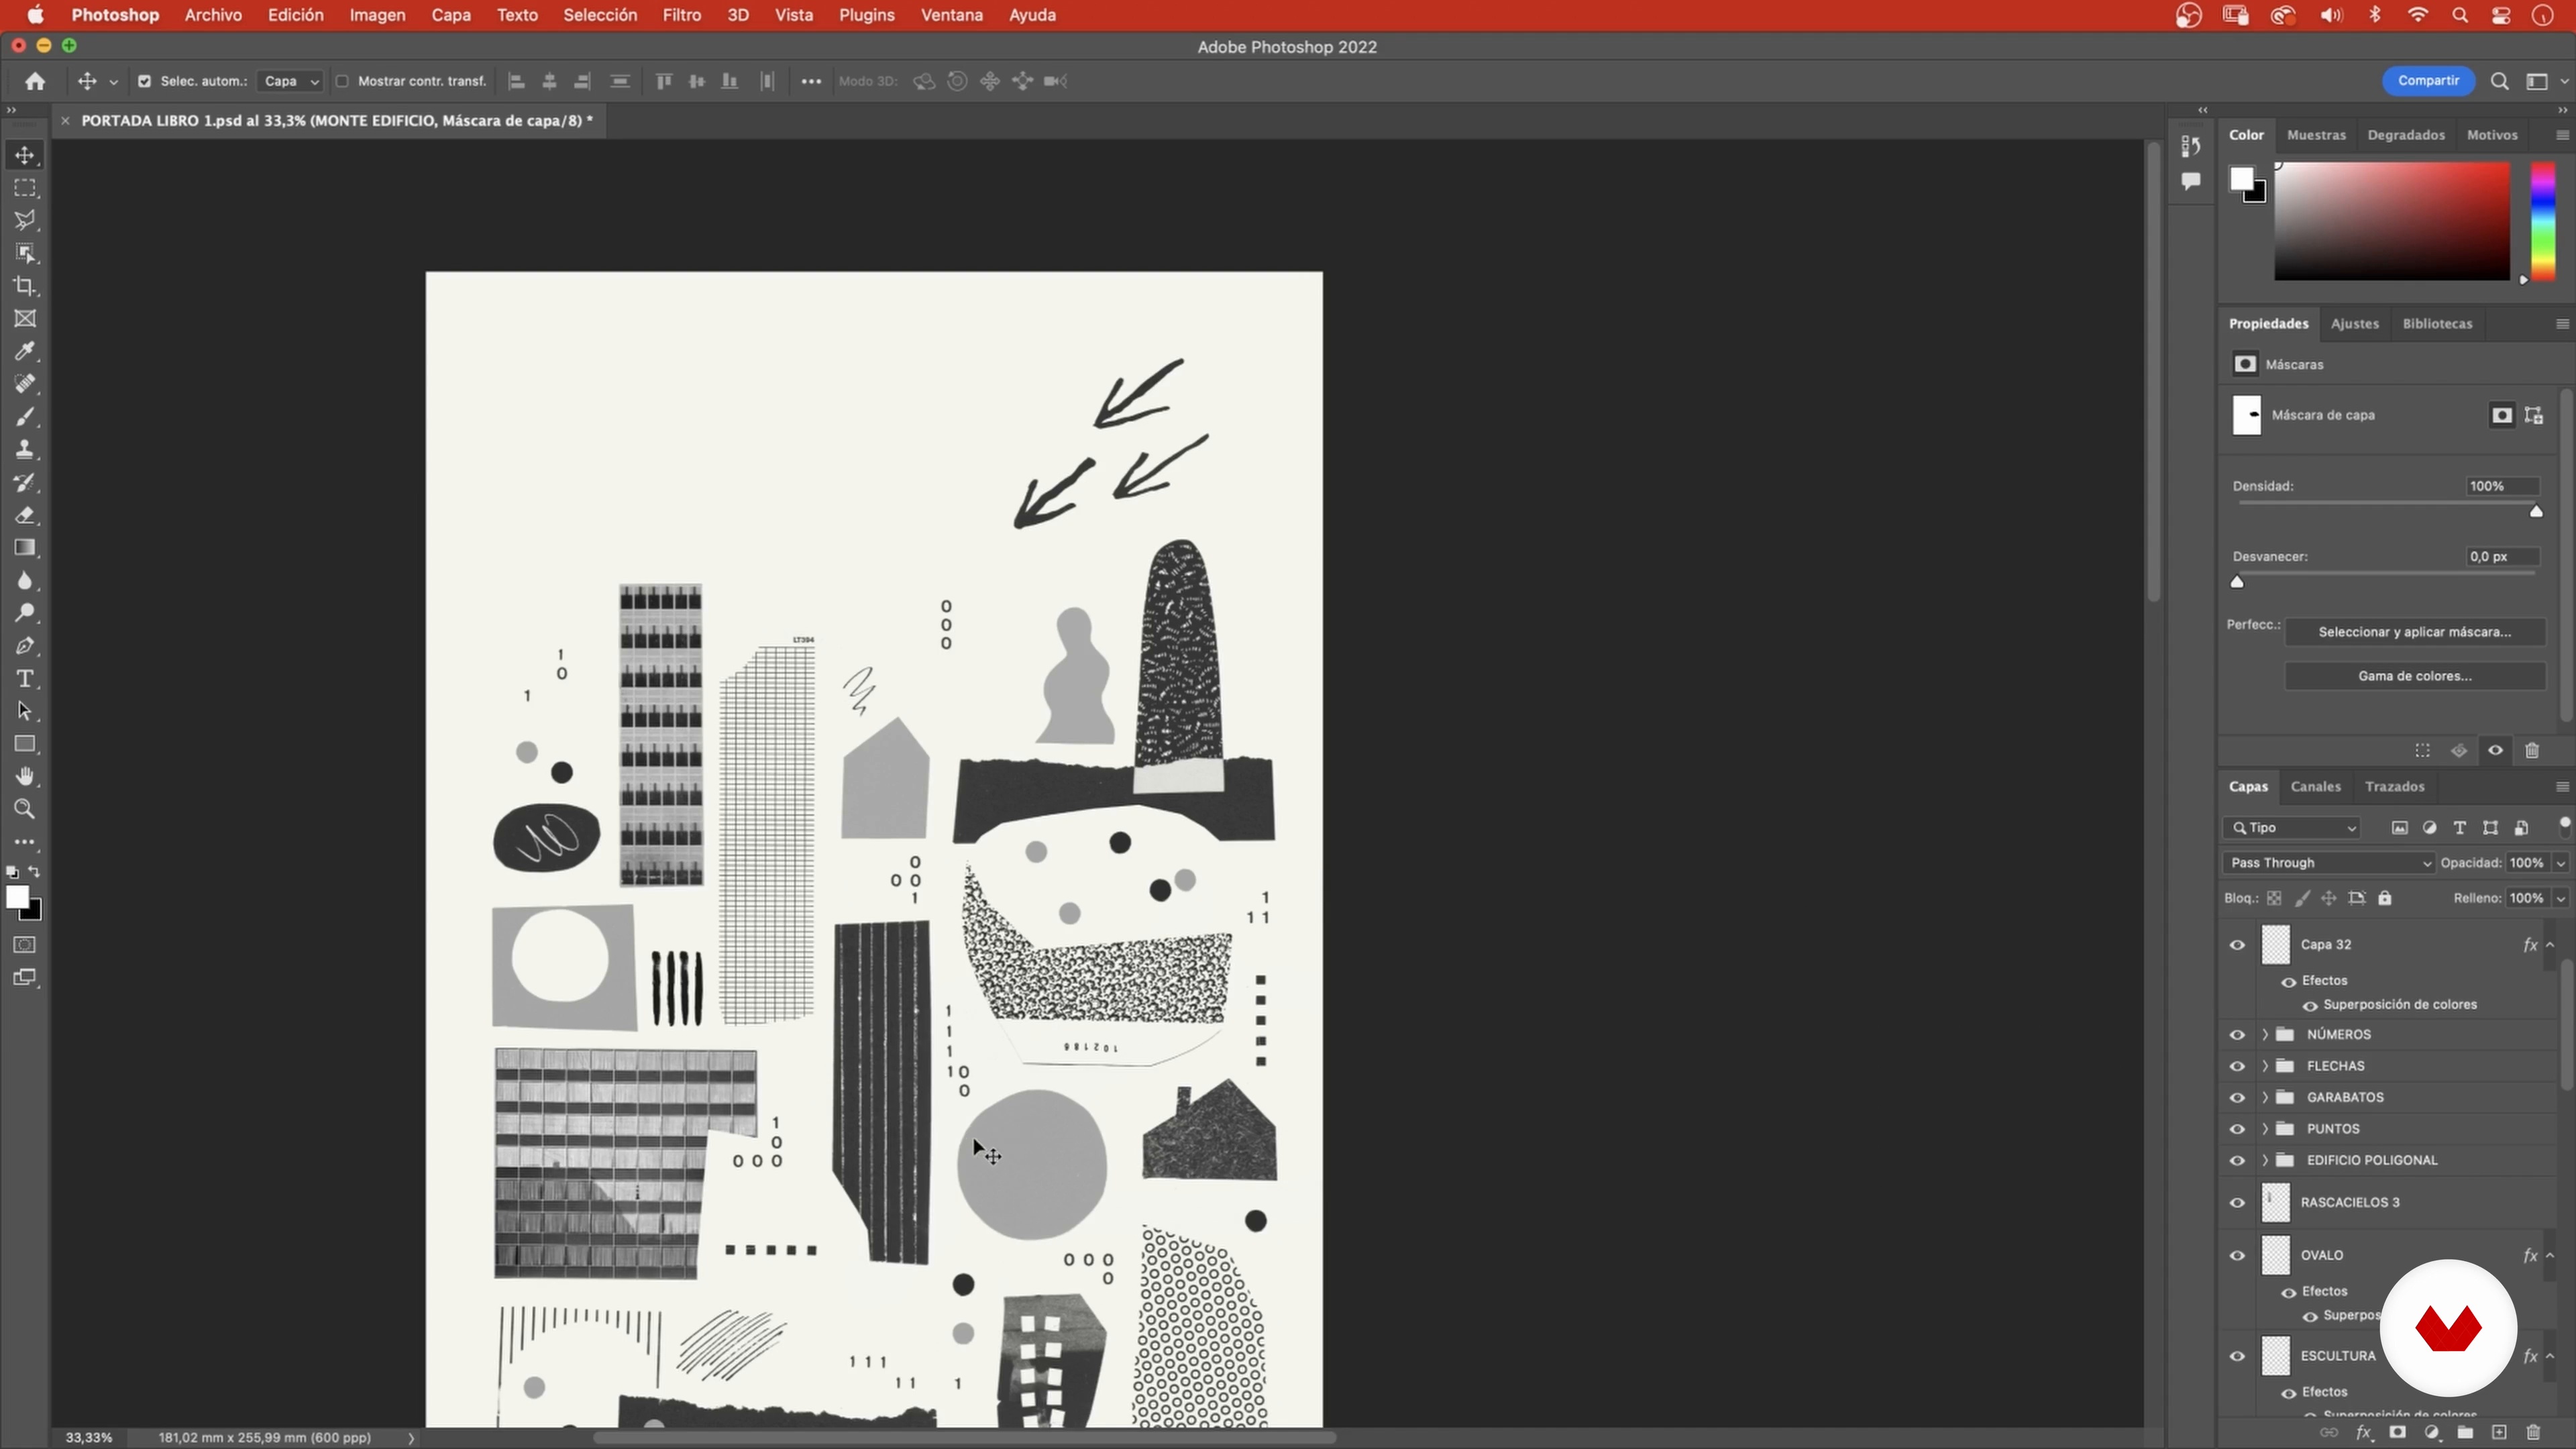Open the Filtro menu
The width and height of the screenshot is (2576, 1449).
681,15
